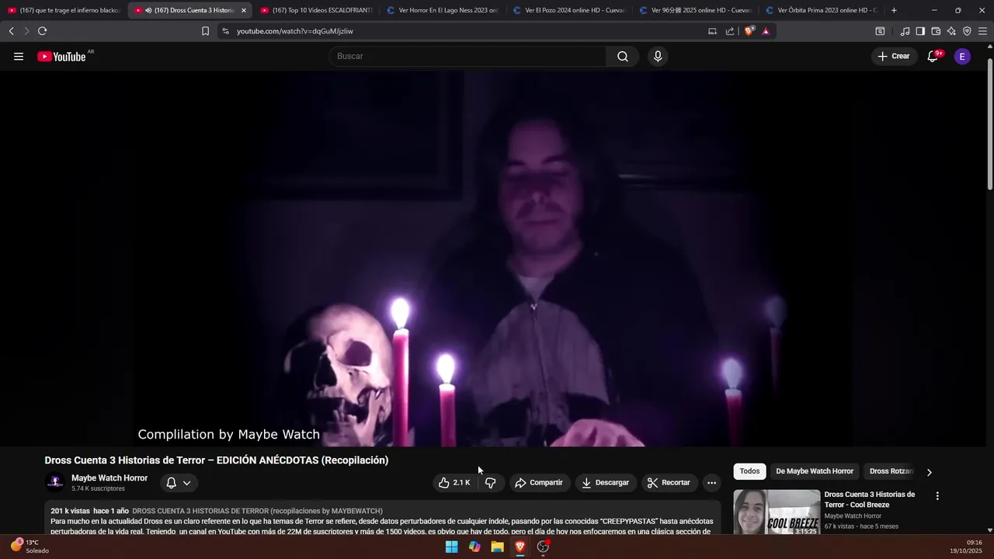Image resolution: width=994 pixels, height=559 pixels.
Task: Open the tab search toolbar icon
Action: (x=880, y=31)
